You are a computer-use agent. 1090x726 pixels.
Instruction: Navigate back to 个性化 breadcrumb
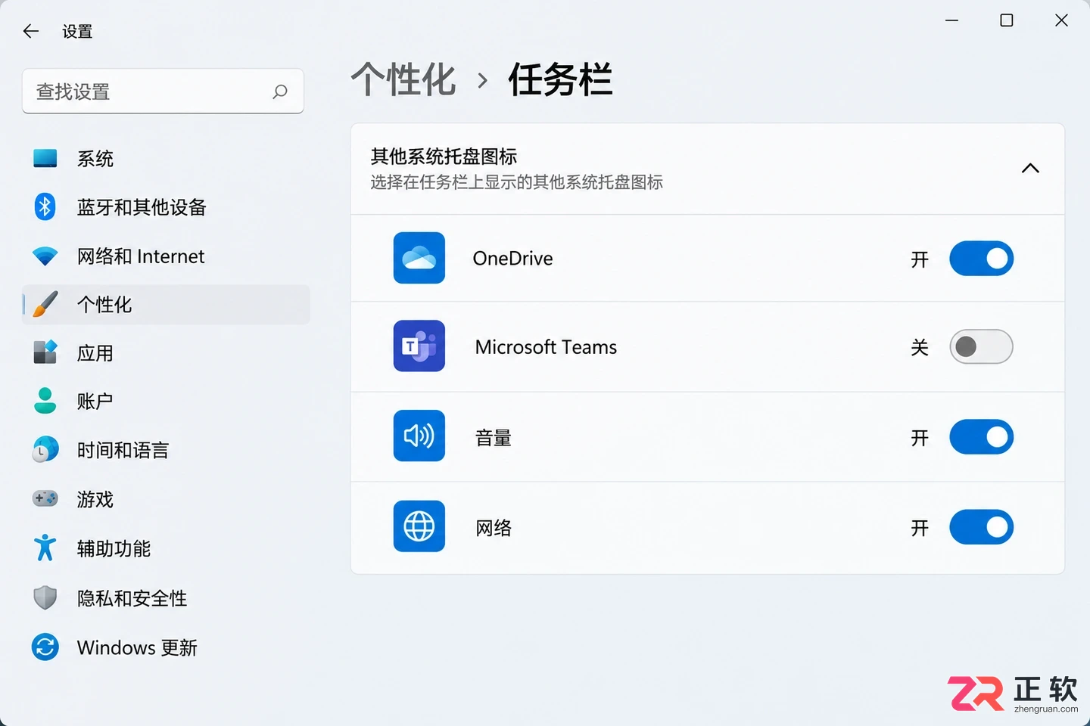pos(403,79)
